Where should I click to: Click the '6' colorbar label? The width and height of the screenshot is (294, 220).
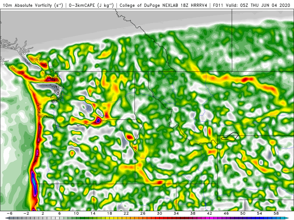(60, 213)
